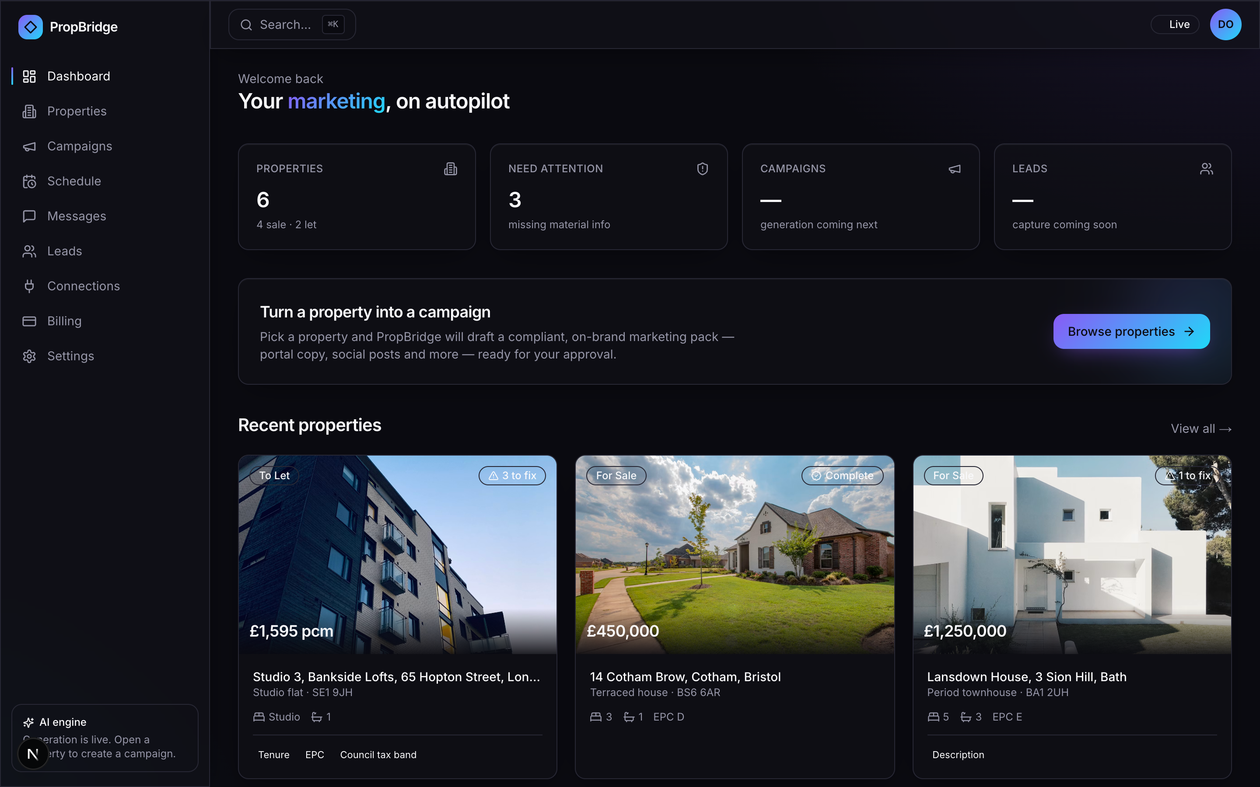
Task: Click the Tenure missing-info tag
Action: 273,755
